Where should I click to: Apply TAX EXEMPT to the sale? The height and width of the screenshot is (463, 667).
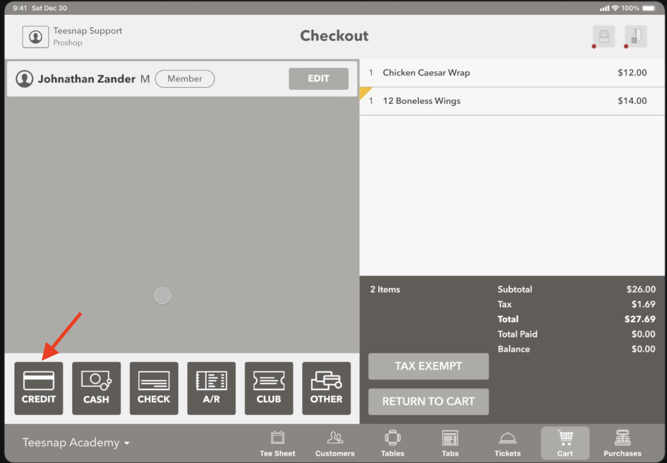click(x=428, y=366)
